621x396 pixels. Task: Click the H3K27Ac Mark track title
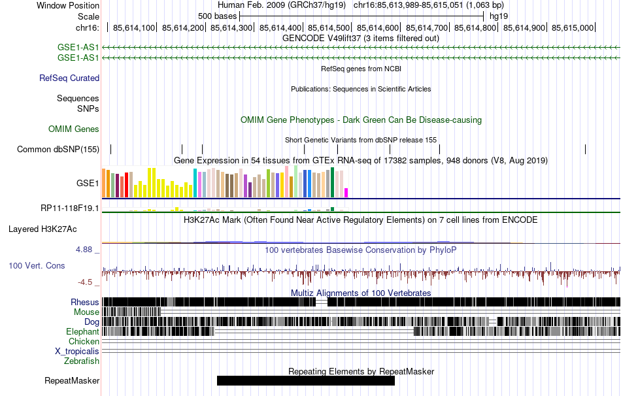point(361,220)
